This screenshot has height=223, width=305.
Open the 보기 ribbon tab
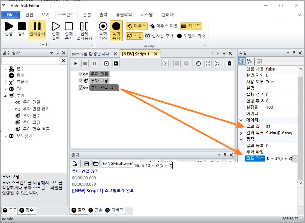tap(46, 15)
